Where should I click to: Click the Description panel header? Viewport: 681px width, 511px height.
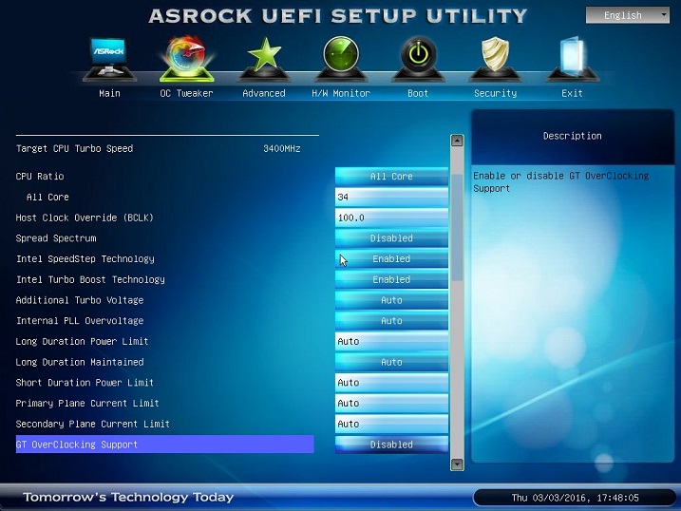coord(573,136)
